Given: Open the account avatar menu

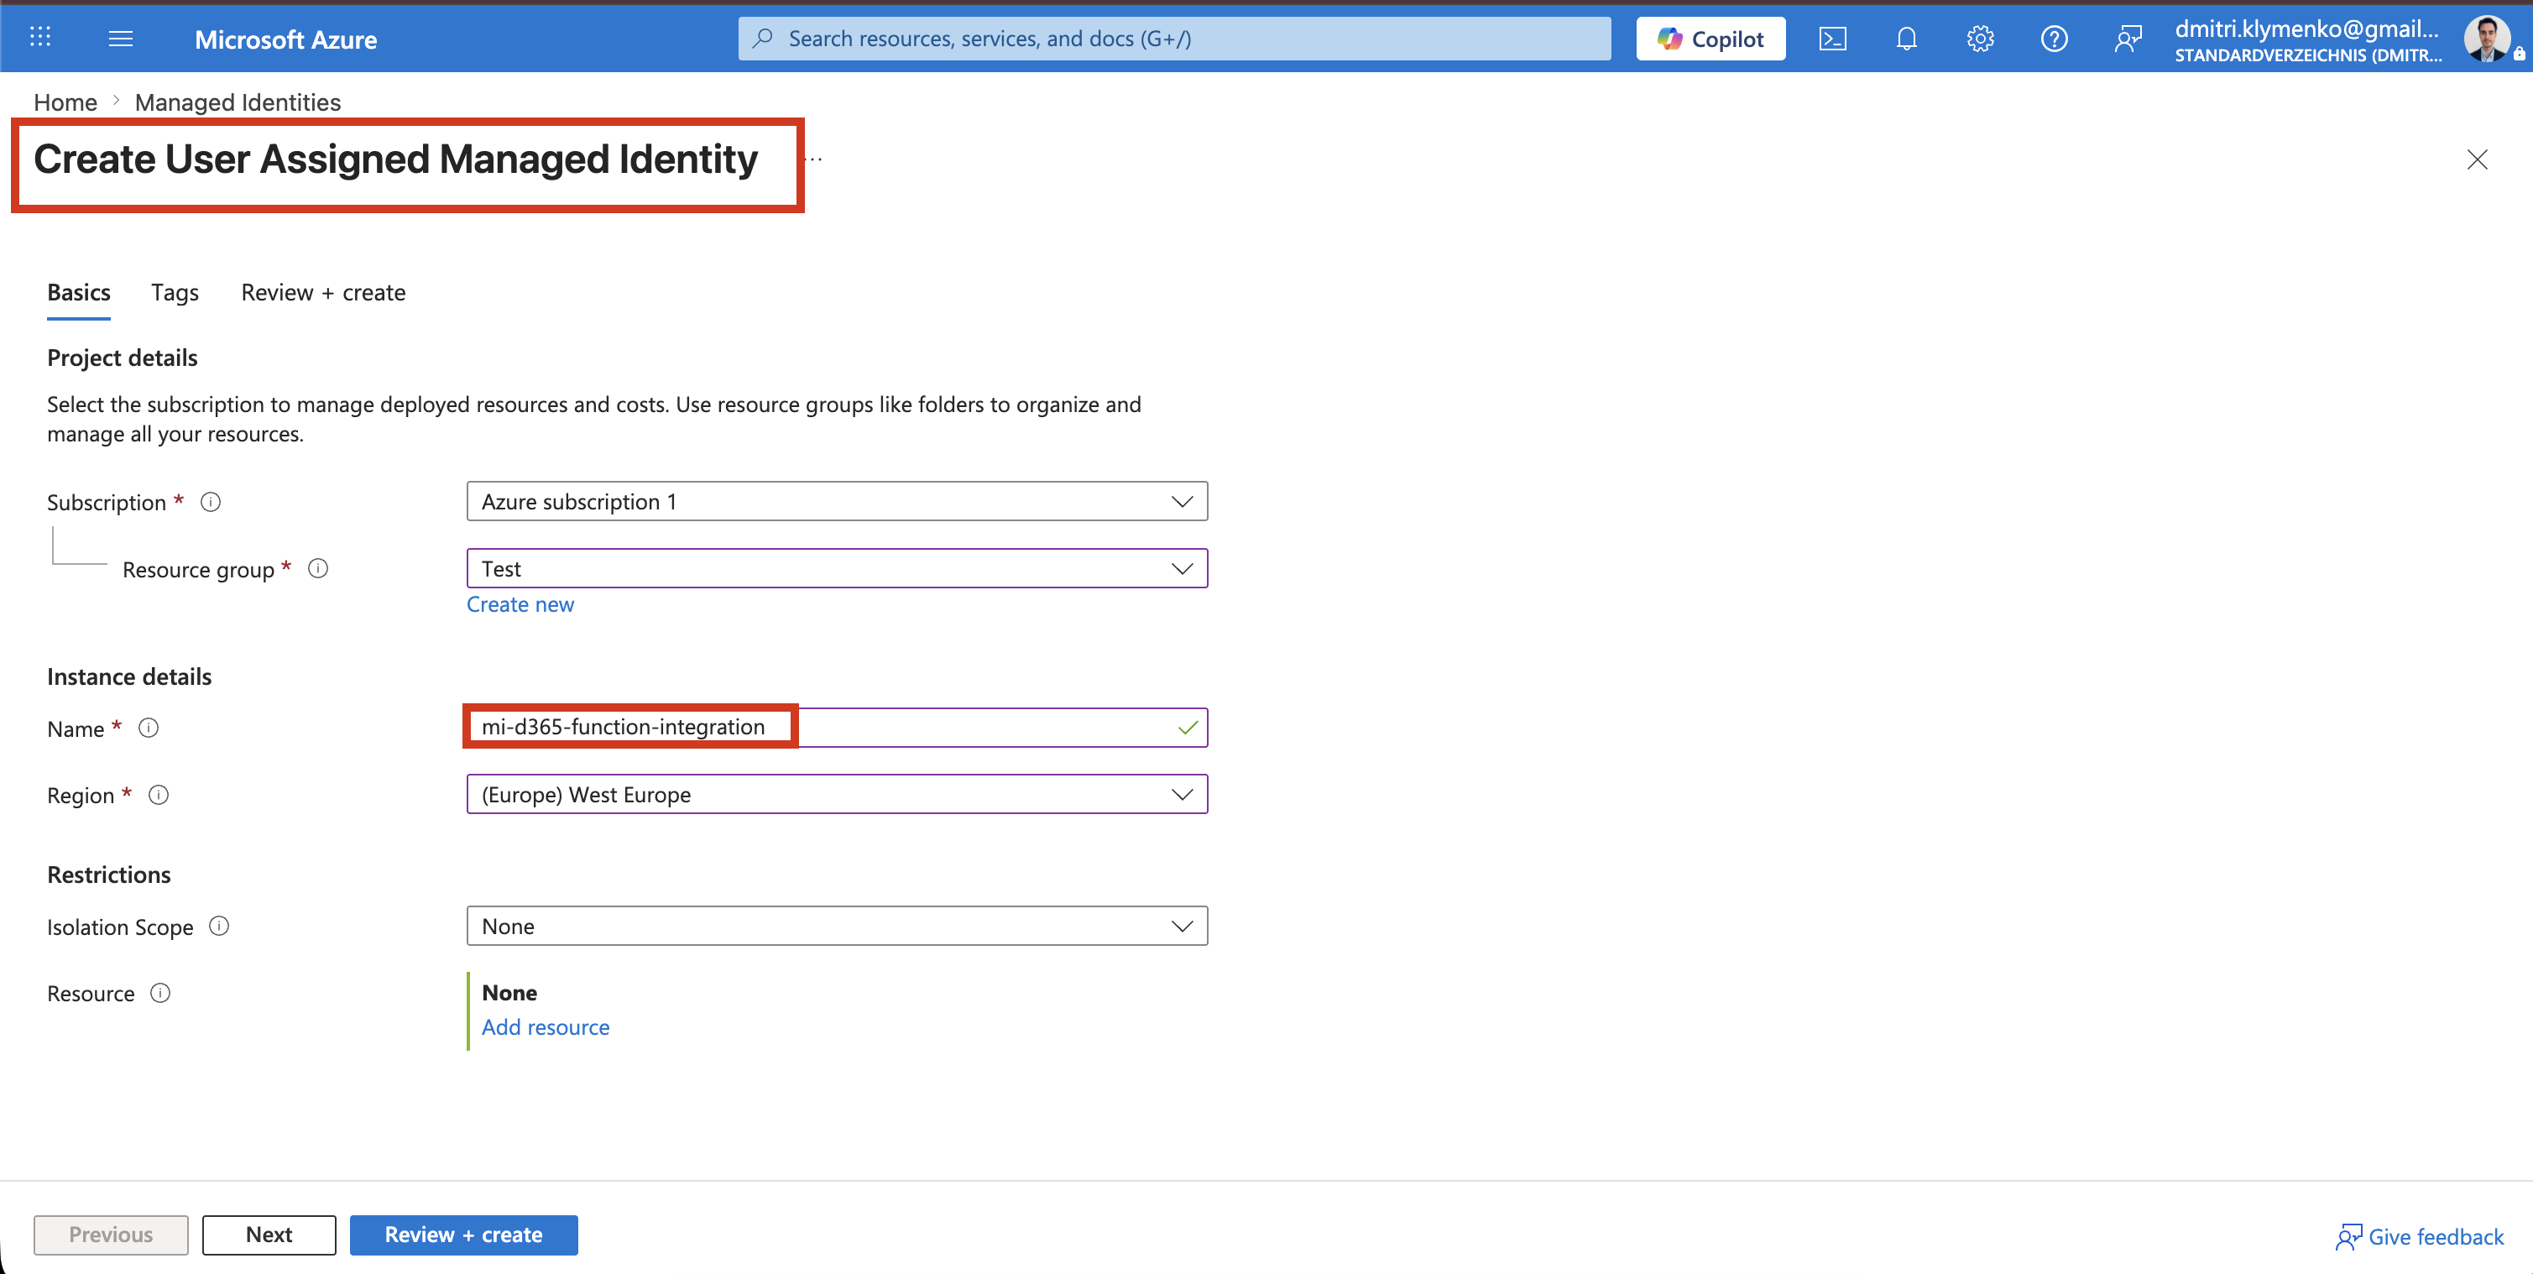Looking at the screenshot, I should click(x=2488, y=39).
